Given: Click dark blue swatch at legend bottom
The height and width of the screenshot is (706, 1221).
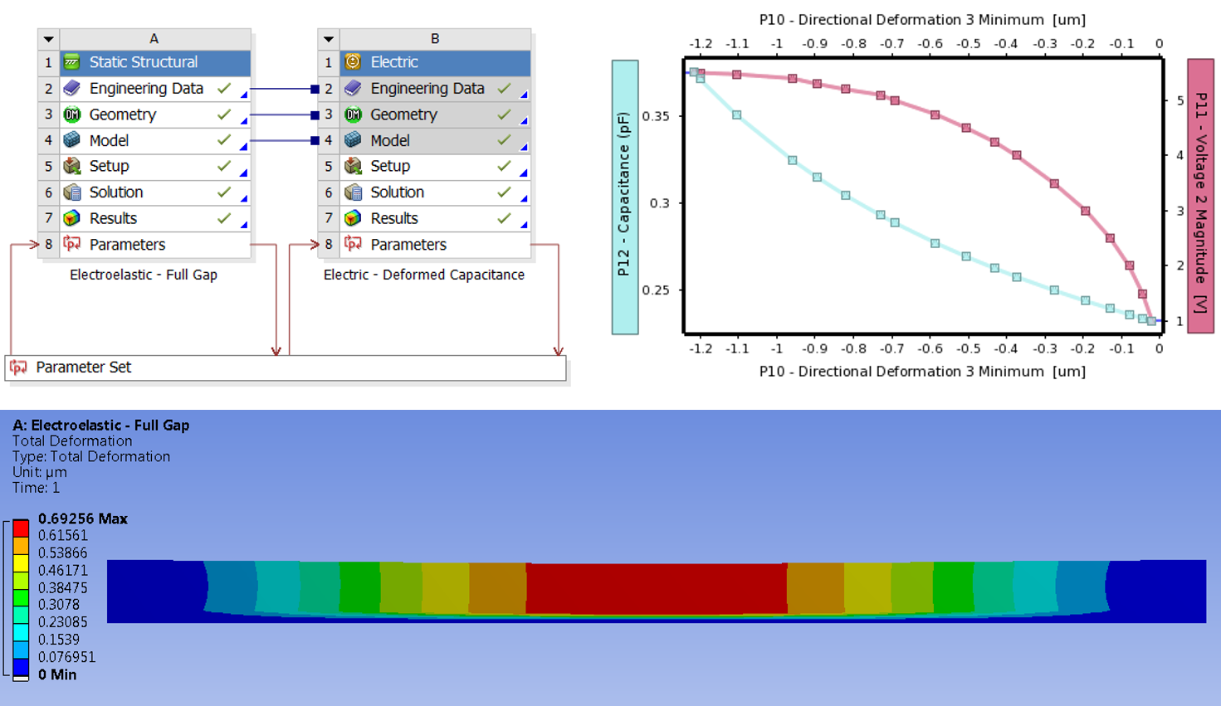Looking at the screenshot, I should 21,666.
